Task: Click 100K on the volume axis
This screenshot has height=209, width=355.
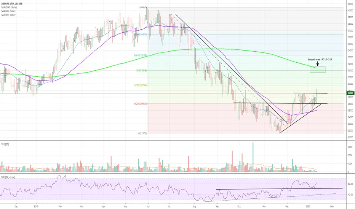Action: pyautogui.click(x=350, y=163)
